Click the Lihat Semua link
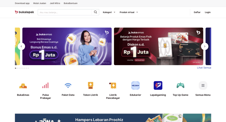Image resolution: width=226 pixels, height=122 pixels. tap(204, 68)
